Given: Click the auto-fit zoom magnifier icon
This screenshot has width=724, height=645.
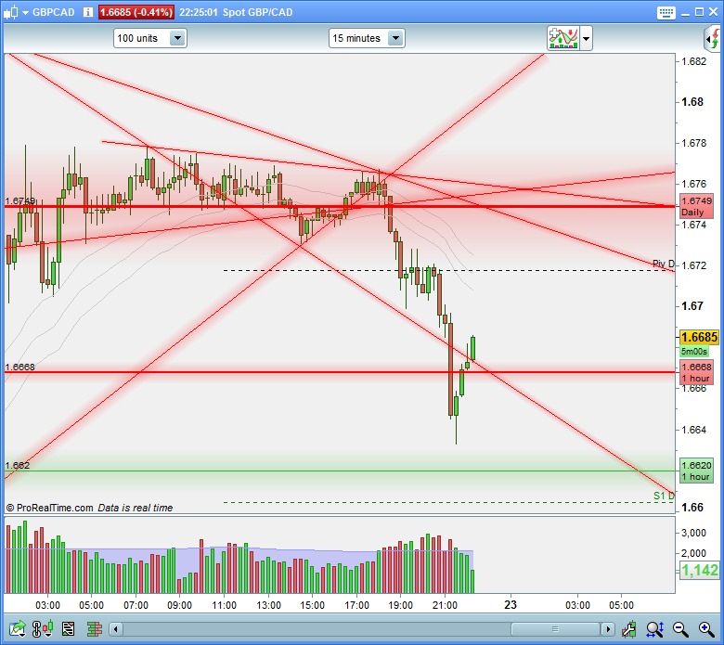Looking at the screenshot, I should (x=654, y=629).
